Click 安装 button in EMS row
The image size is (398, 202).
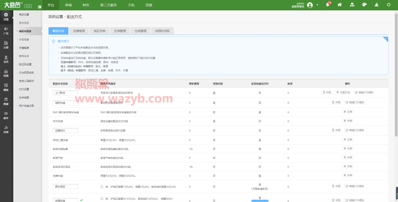click(x=347, y=112)
